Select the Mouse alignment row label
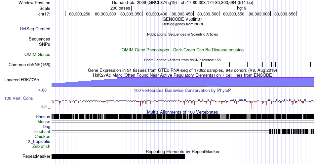 pos(44,122)
